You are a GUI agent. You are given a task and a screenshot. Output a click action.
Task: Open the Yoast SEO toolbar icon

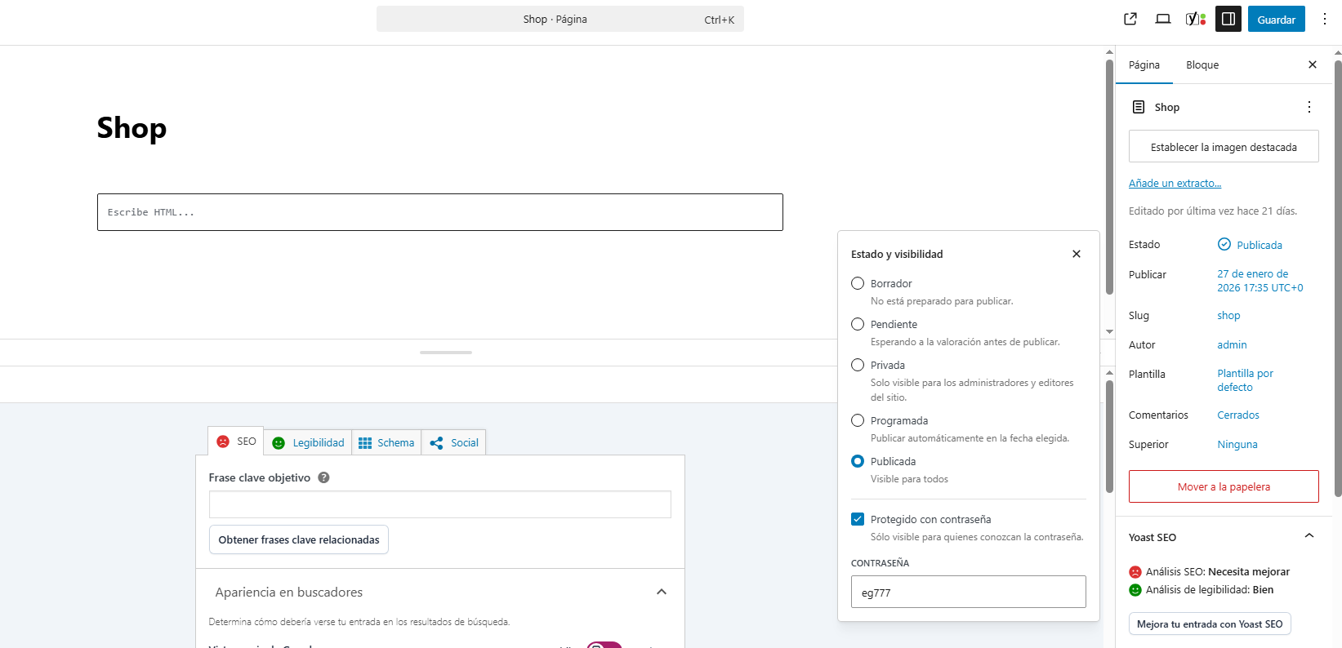pyautogui.click(x=1195, y=19)
